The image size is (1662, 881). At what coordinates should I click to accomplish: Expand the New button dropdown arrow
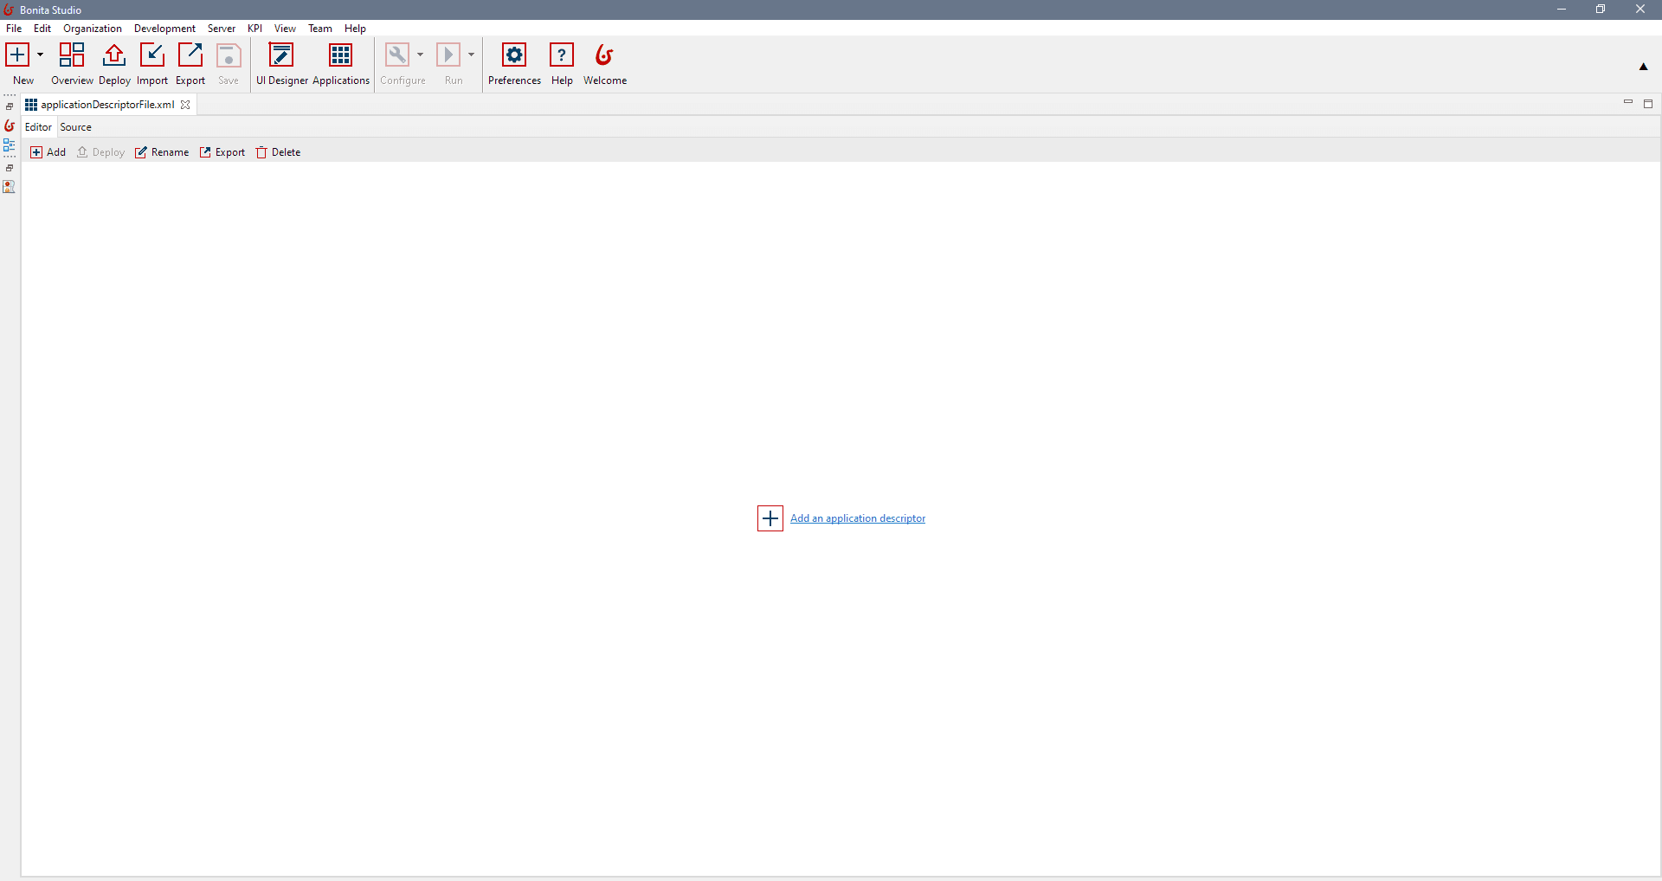coord(39,55)
